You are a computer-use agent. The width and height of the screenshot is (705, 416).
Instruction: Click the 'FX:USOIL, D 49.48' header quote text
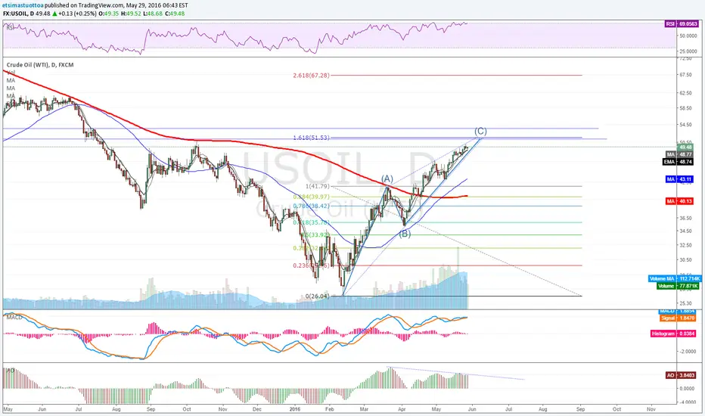(x=26, y=14)
